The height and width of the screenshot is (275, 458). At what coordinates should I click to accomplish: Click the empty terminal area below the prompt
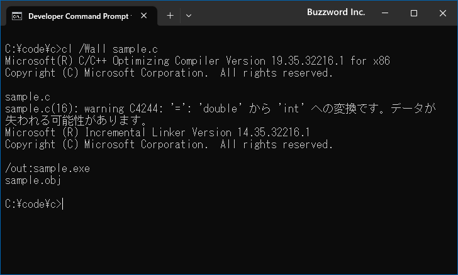click(229, 242)
